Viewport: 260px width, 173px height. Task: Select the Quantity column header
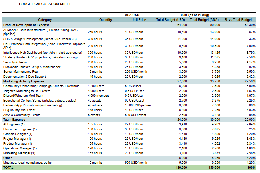105,20
